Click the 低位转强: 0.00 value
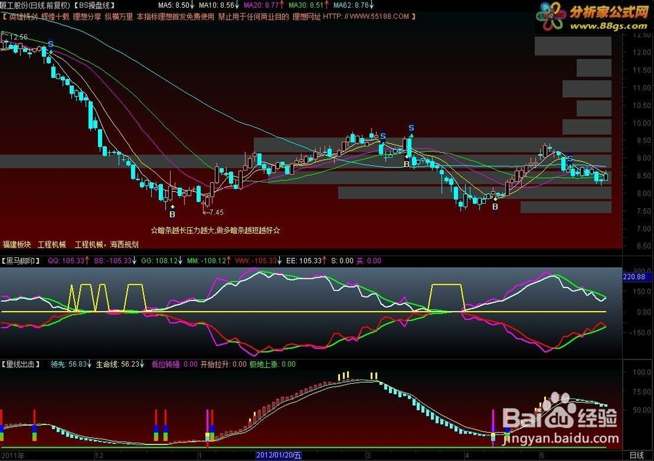This screenshot has width=654, height=461. pyautogui.click(x=175, y=365)
